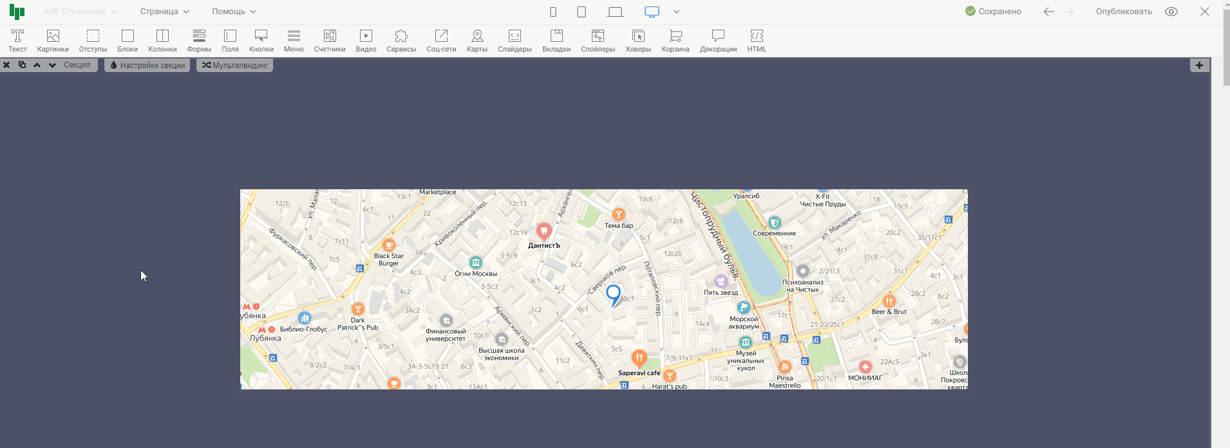The height and width of the screenshot is (448, 1230).
Task: Click the blue map location pin
Action: click(x=614, y=294)
